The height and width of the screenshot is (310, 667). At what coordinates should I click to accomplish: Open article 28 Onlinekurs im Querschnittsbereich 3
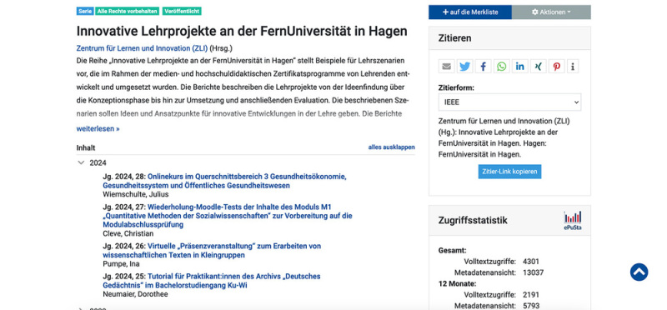click(224, 181)
